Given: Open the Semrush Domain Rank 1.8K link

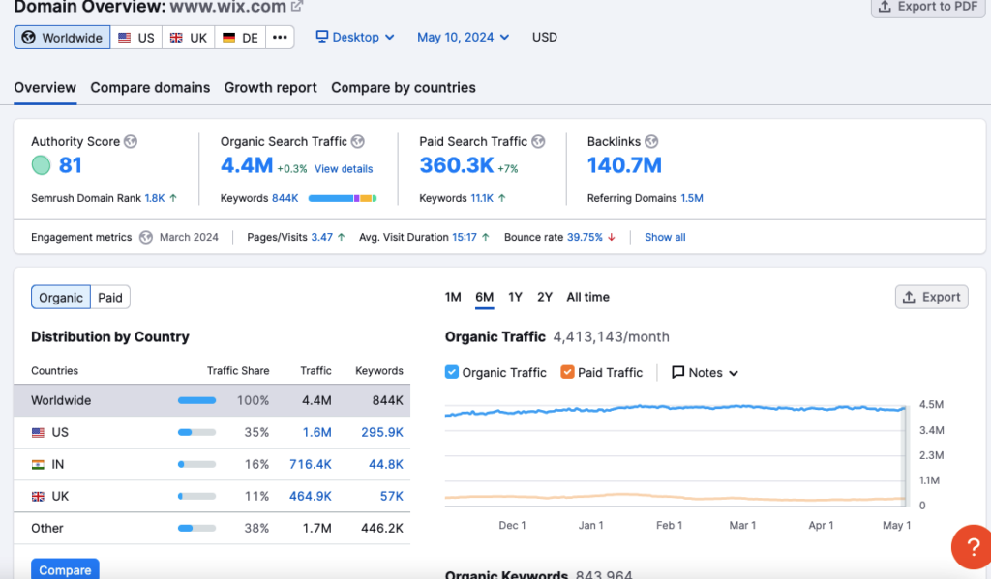Looking at the screenshot, I should (154, 198).
